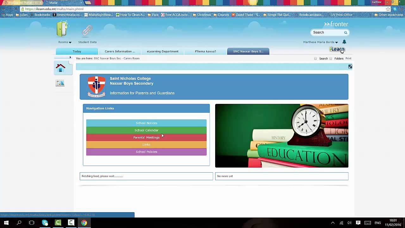Select the SNC Naxxar Boys S... tab
The height and width of the screenshot is (228, 405).
(248, 51)
